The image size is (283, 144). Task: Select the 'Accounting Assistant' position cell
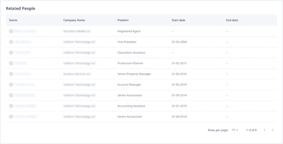[132, 106]
